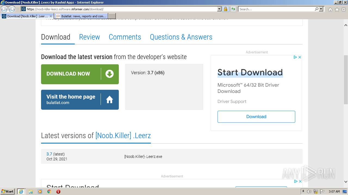Click the Driver Support ad text

coord(232,102)
